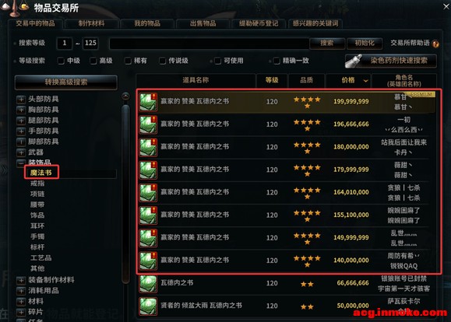Click the book icon priced 164,010,000

tap(148, 193)
